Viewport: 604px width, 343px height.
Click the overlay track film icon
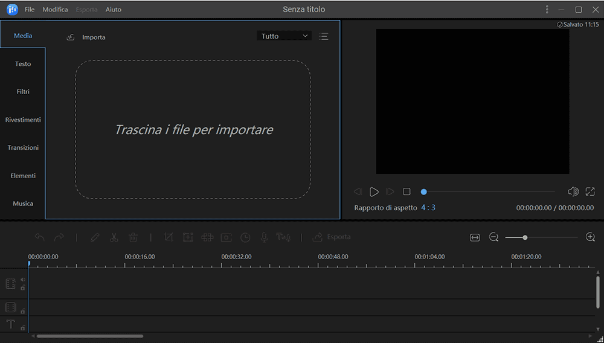pyautogui.click(x=10, y=307)
